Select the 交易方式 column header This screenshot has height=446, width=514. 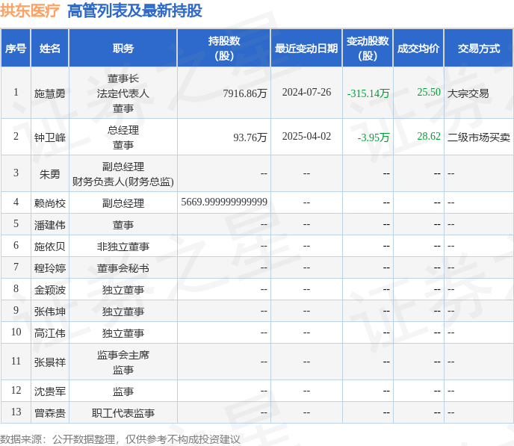(479, 48)
